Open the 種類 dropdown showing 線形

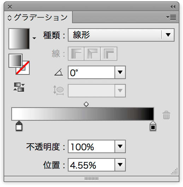coord(121,35)
